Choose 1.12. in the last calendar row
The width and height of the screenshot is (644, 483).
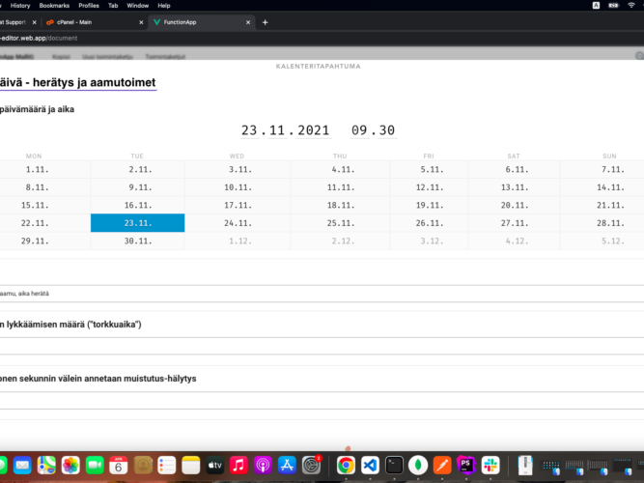[x=237, y=241]
